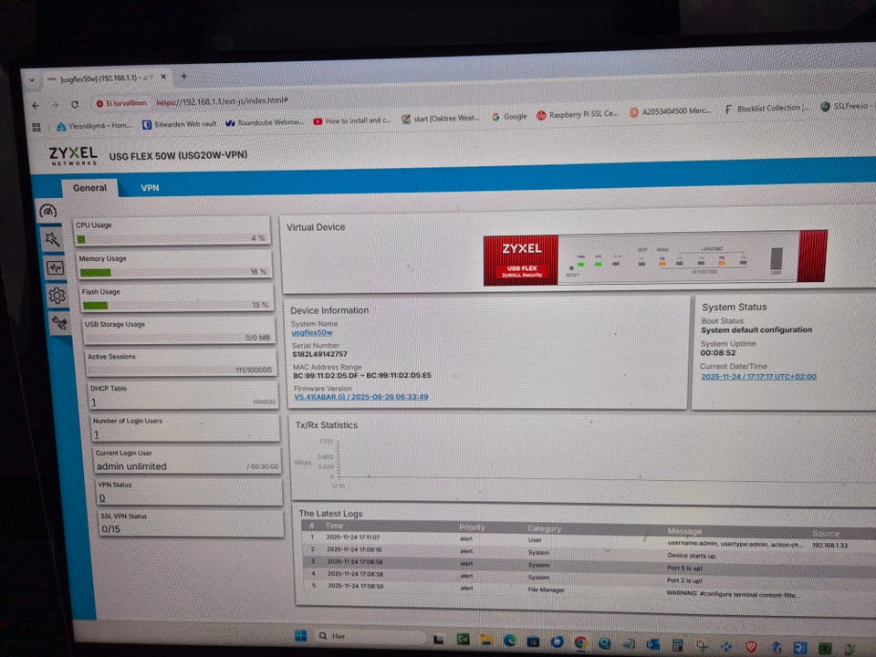Screen dimensions: 876x657
Task: Select log row 'Device starts up.'
Action: click(x=587, y=553)
